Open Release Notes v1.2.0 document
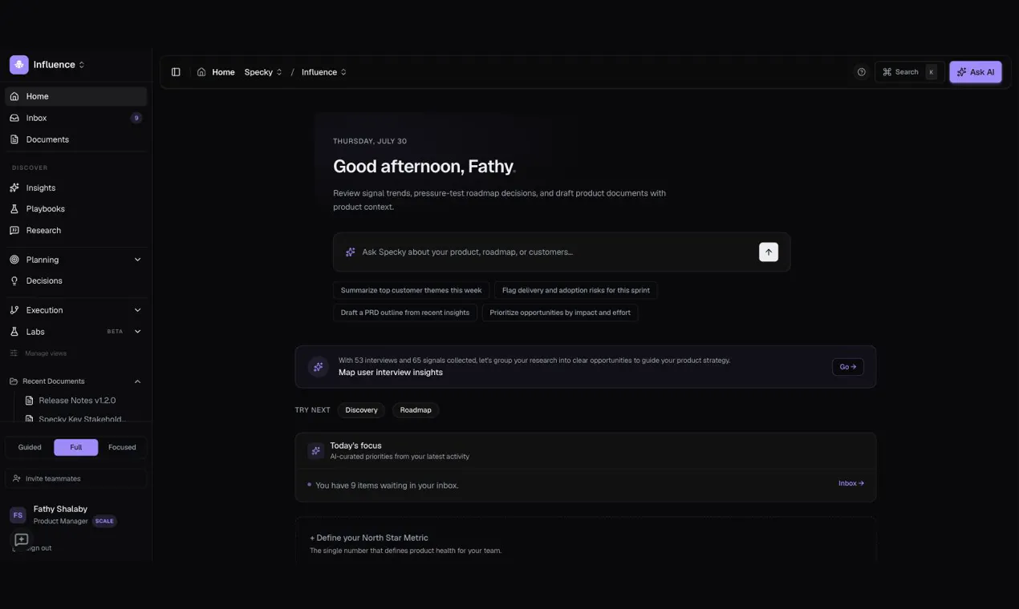1019x609 pixels. (x=77, y=401)
